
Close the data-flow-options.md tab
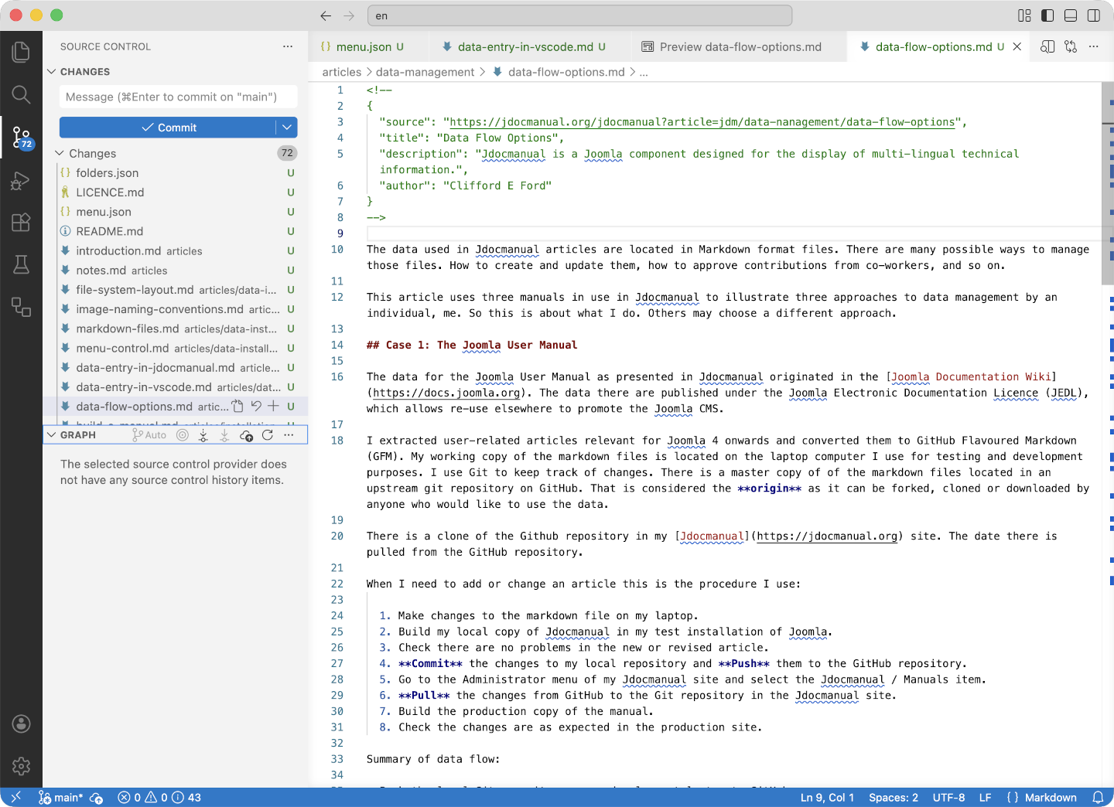click(1017, 46)
